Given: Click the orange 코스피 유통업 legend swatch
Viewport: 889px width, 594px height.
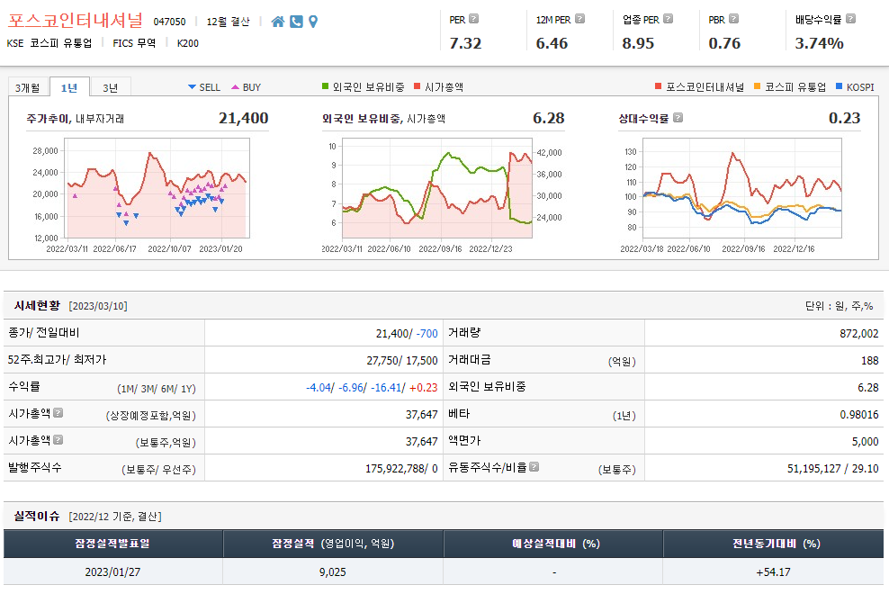Looking at the screenshot, I should pyautogui.click(x=758, y=86).
